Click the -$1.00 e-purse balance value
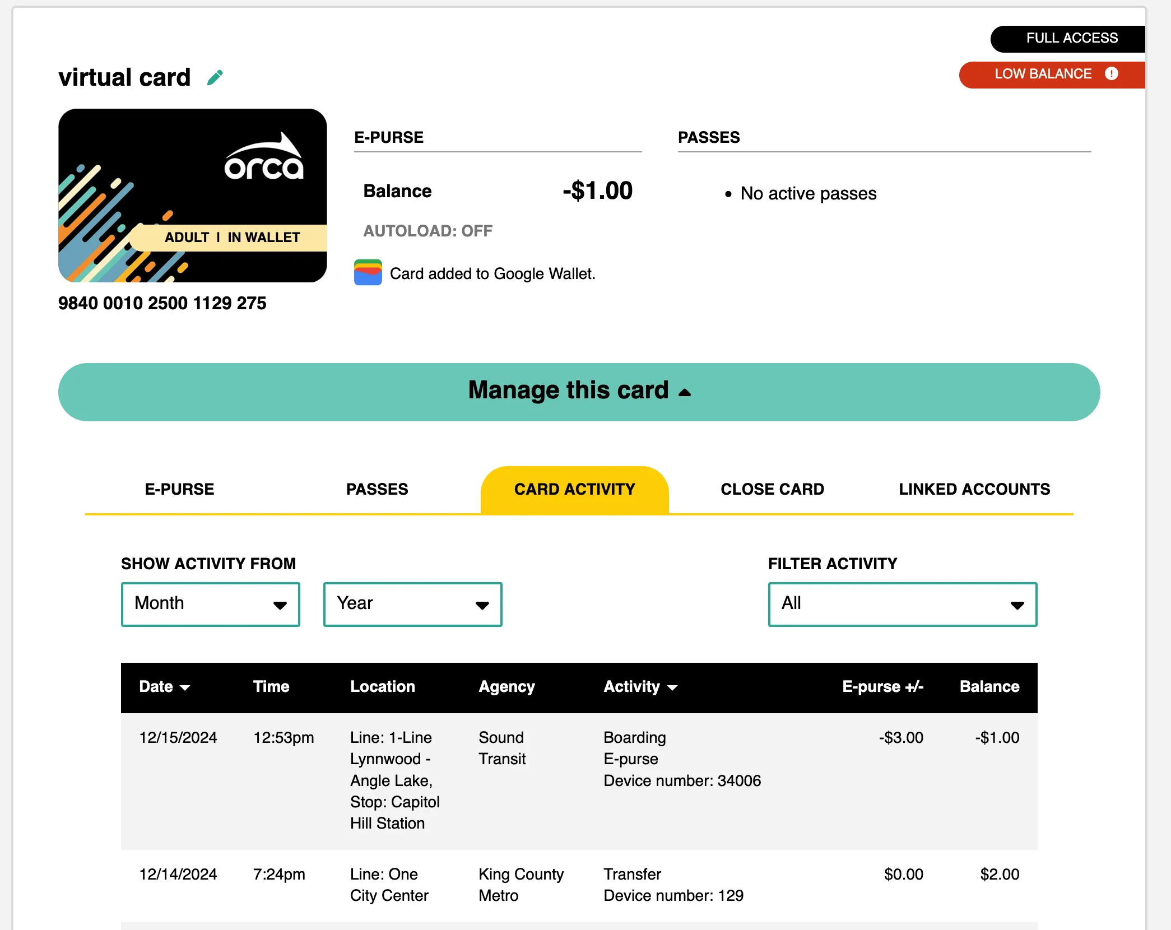The width and height of the screenshot is (1171, 930). click(598, 190)
